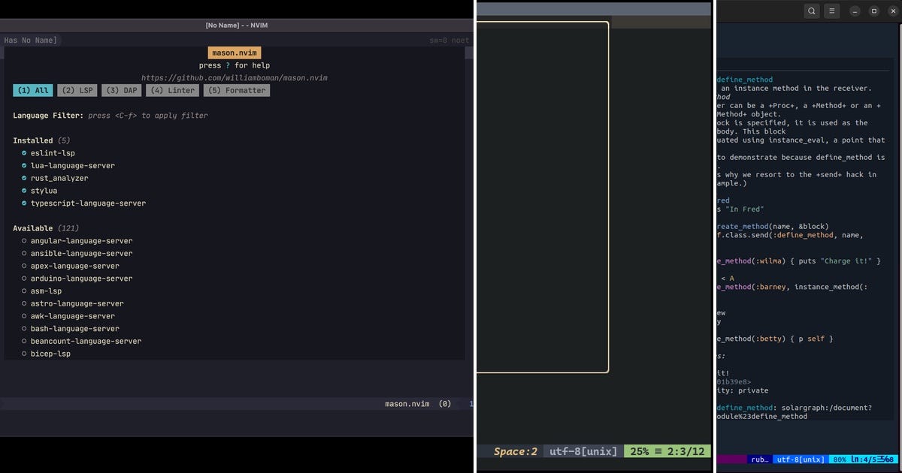Click the blue utf-8[unix] segment in the right terminal
Image resolution: width=902 pixels, height=473 pixels.
pyautogui.click(x=801, y=459)
